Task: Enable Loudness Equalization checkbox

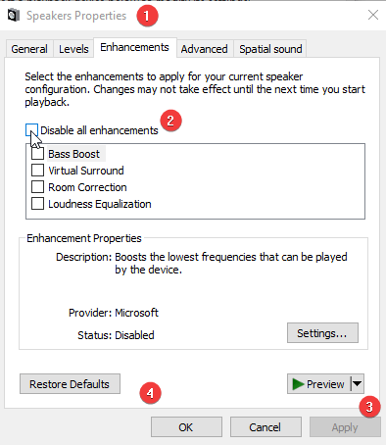Action: point(37,204)
